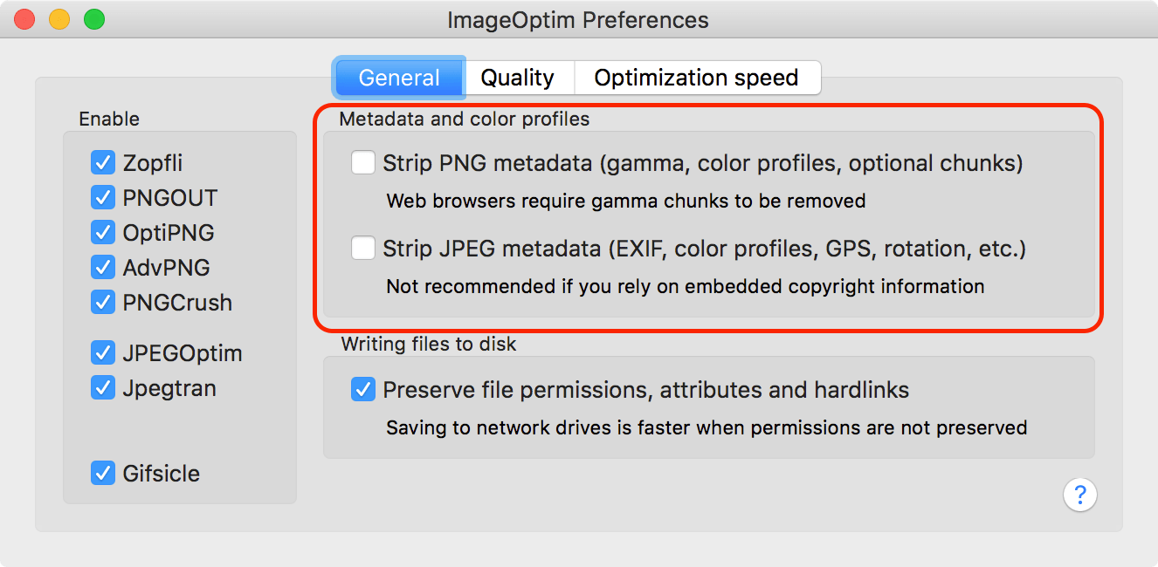Image resolution: width=1158 pixels, height=567 pixels.
Task: Enable Strip JPEG metadata option
Action: 363,249
